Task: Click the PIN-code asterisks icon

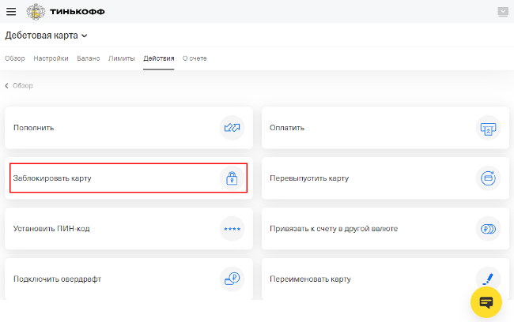Action: [x=232, y=229]
